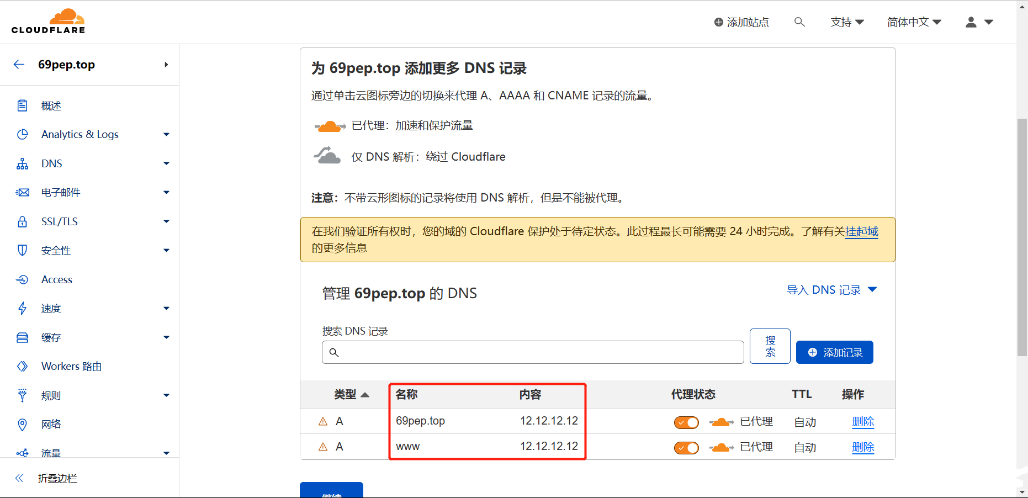This screenshot has width=1028, height=498.
Task: Click the Cloudflare logo
Action: 49,22
